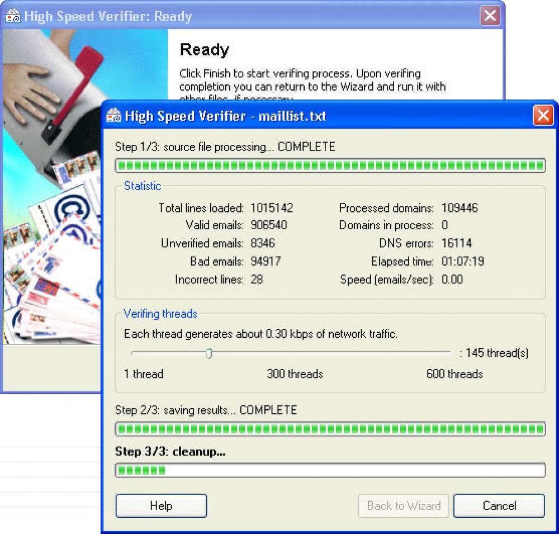Image resolution: width=559 pixels, height=534 pixels.
Task: Click the Step 3/3 cleanup progress bar
Action: click(330, 470)
